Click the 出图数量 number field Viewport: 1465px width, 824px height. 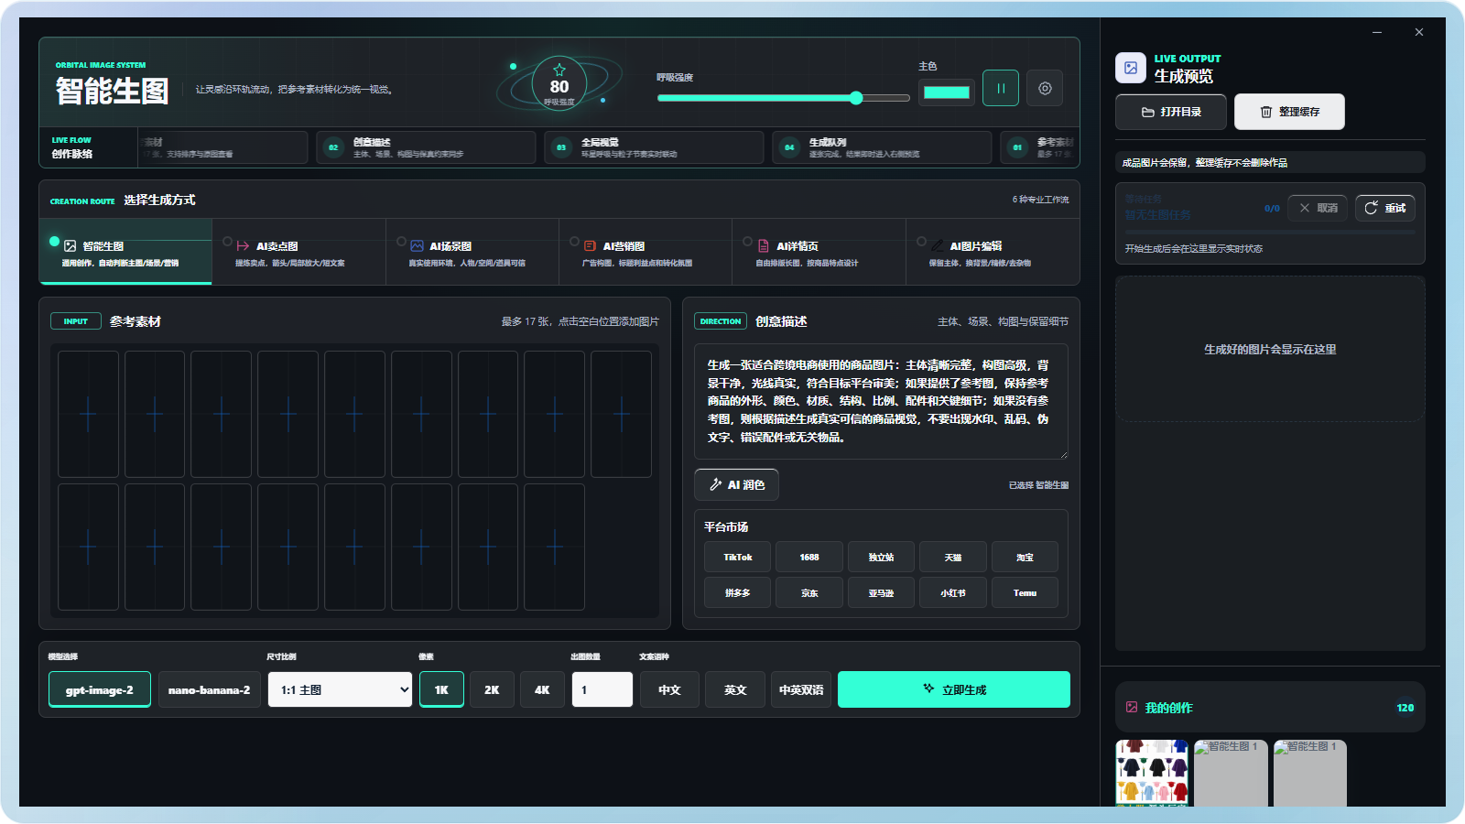[602, 689]
